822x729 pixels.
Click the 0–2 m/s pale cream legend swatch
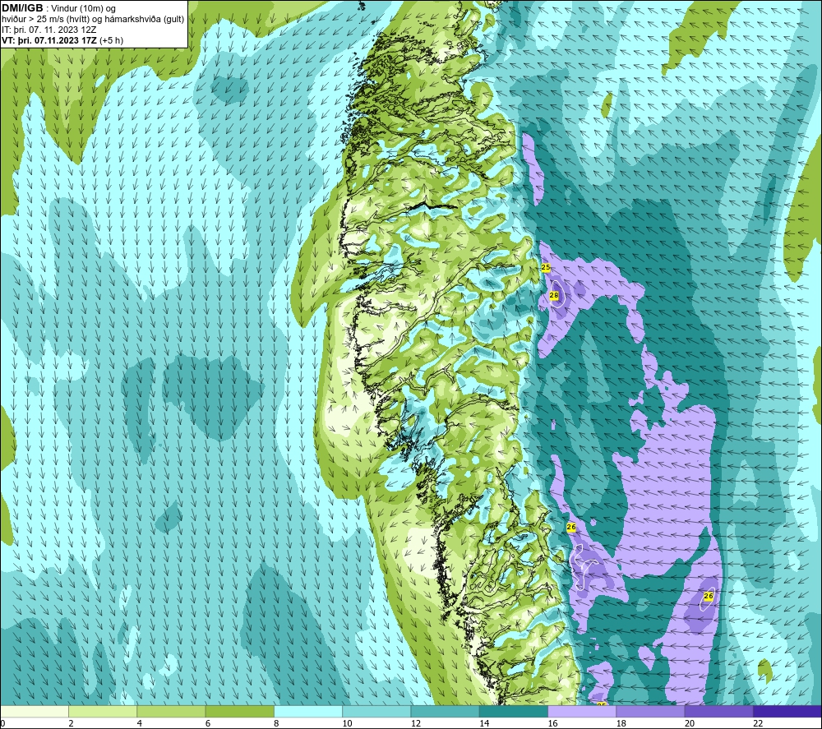[34, 711]
